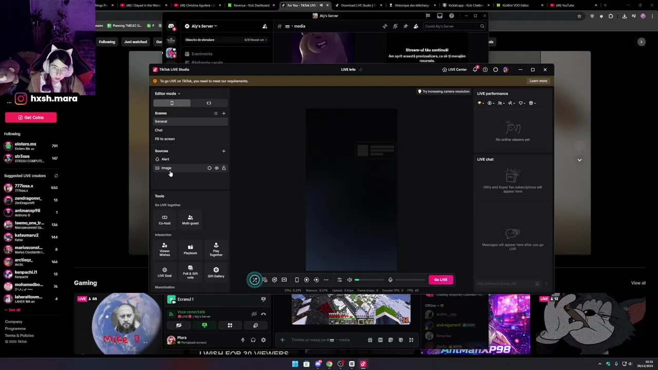Viewport: 658px width, 370px height.
Task: Lock the Image source
Action: pyautogui.click(x=224, y=168)
